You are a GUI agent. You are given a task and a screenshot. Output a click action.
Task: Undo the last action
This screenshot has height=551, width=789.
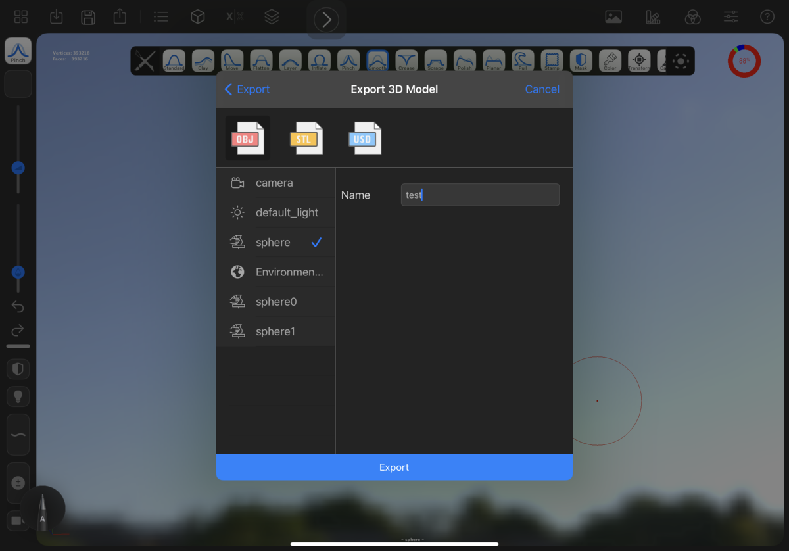click(18, 306)
